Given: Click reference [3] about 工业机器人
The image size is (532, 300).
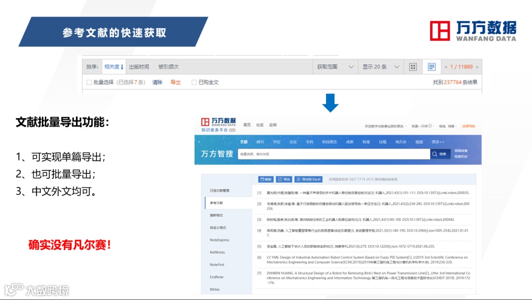Looking at the screenshot, I should coord(360,220).
